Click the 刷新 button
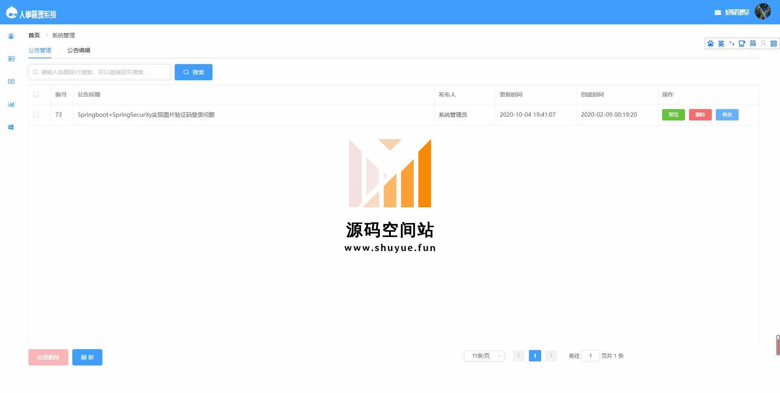This screenshot has height=393, width=780. tap(87, 357)
